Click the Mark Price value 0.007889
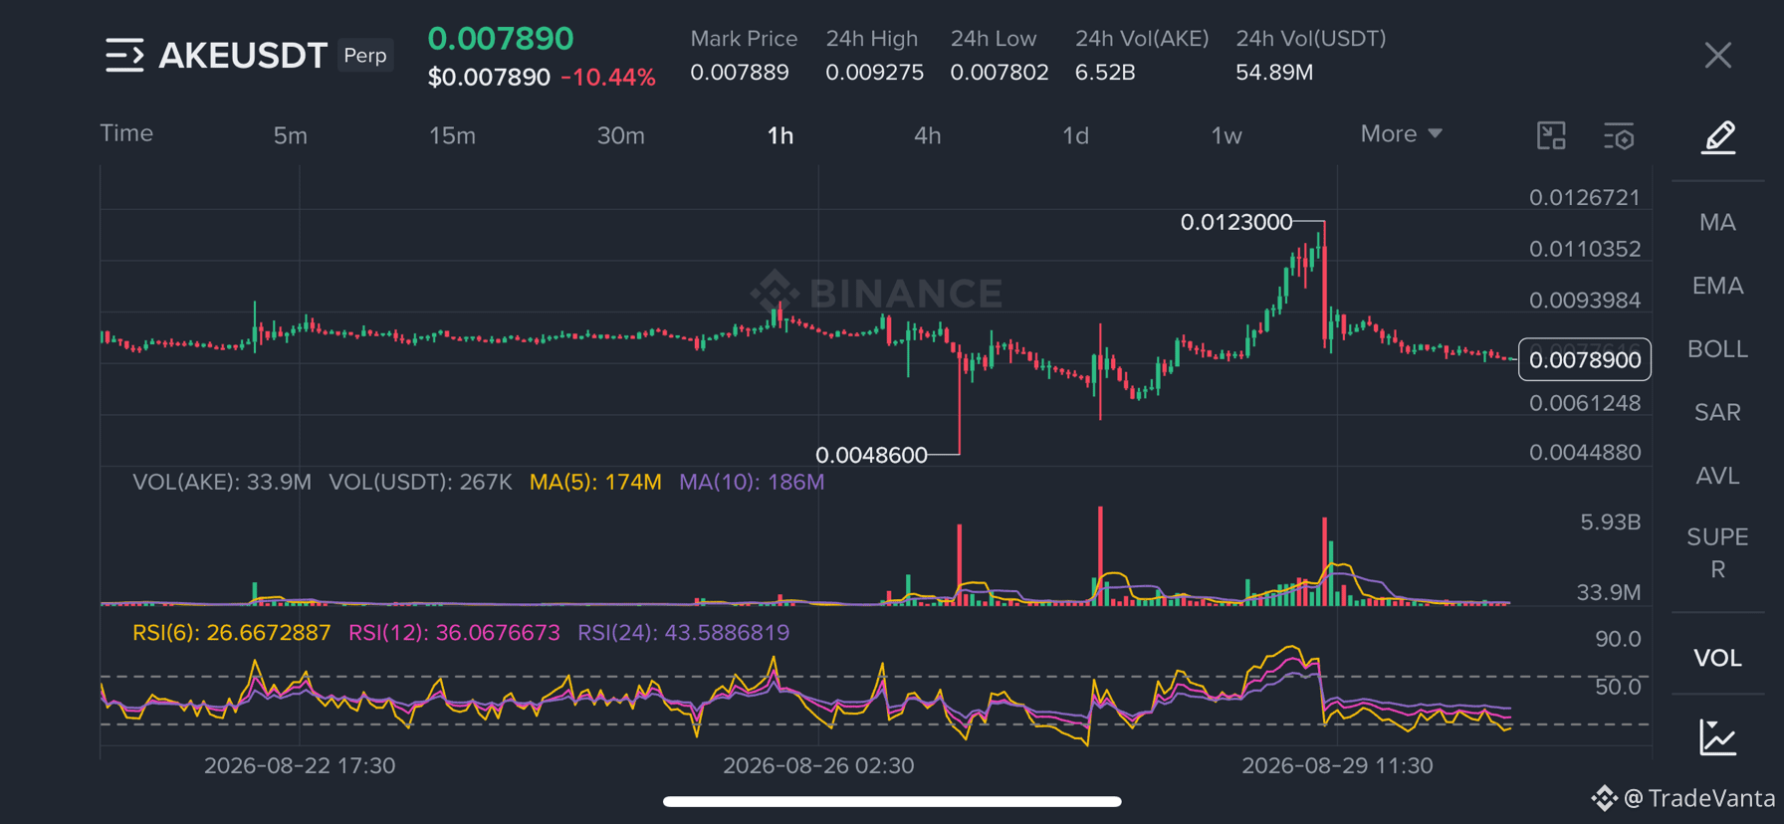This screenshot has height=824, width=1784. 740,73
